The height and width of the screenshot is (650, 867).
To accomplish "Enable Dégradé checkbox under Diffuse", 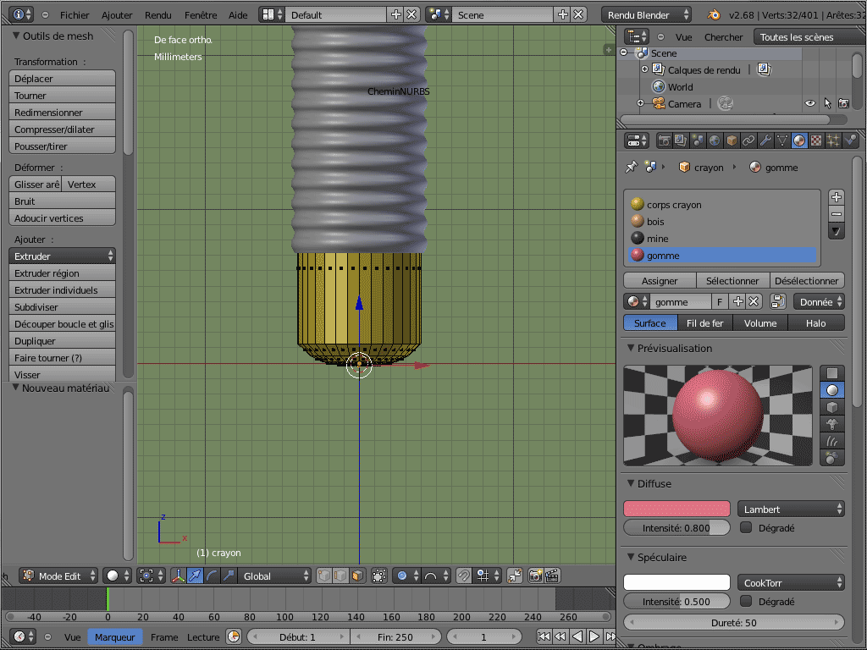I will [x=746, y=528].
